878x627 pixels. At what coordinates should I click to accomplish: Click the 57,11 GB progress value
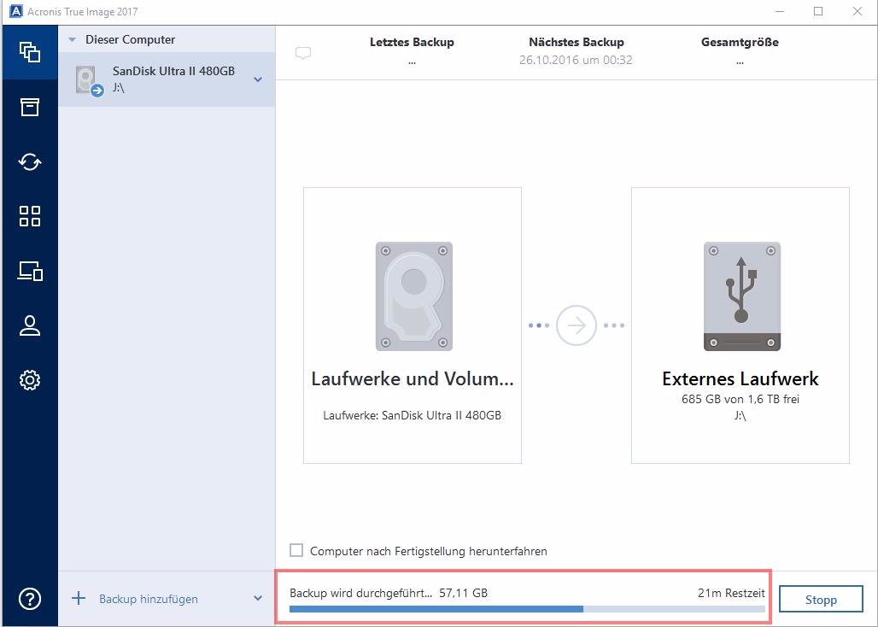click(x=463, y=593)
